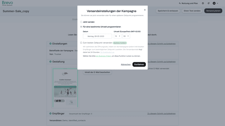Viewport: 225px width, 126px height.
Task: Open the hour dropdown showing 13
Action: point(117,36)
